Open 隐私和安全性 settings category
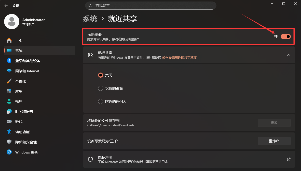This screenshot has width=301, height=171. pos(26,142)
